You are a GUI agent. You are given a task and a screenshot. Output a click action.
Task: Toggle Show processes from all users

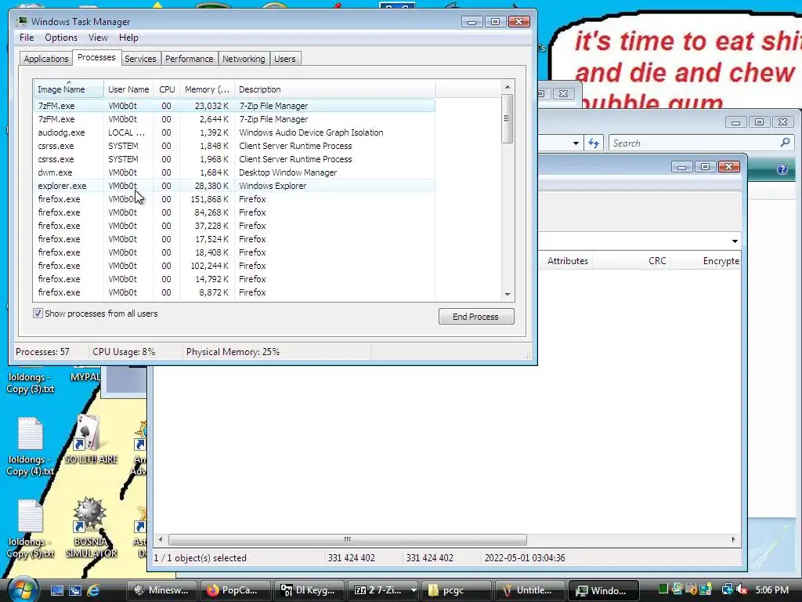click(x=38, y=314)
